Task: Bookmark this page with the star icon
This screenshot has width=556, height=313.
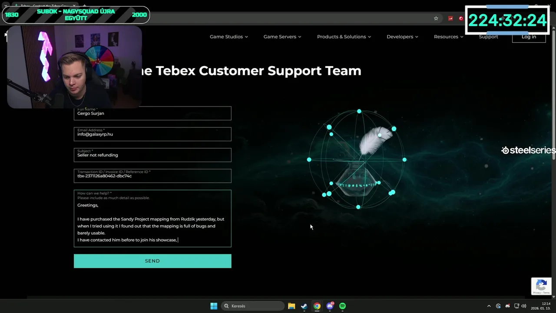Action: [x=436, y=18]
